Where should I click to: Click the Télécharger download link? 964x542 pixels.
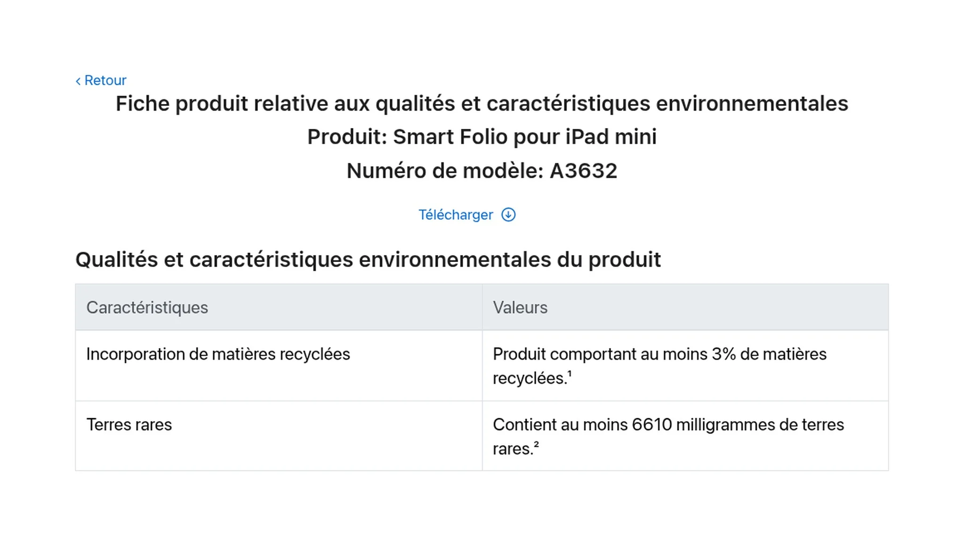pos(467,215)
